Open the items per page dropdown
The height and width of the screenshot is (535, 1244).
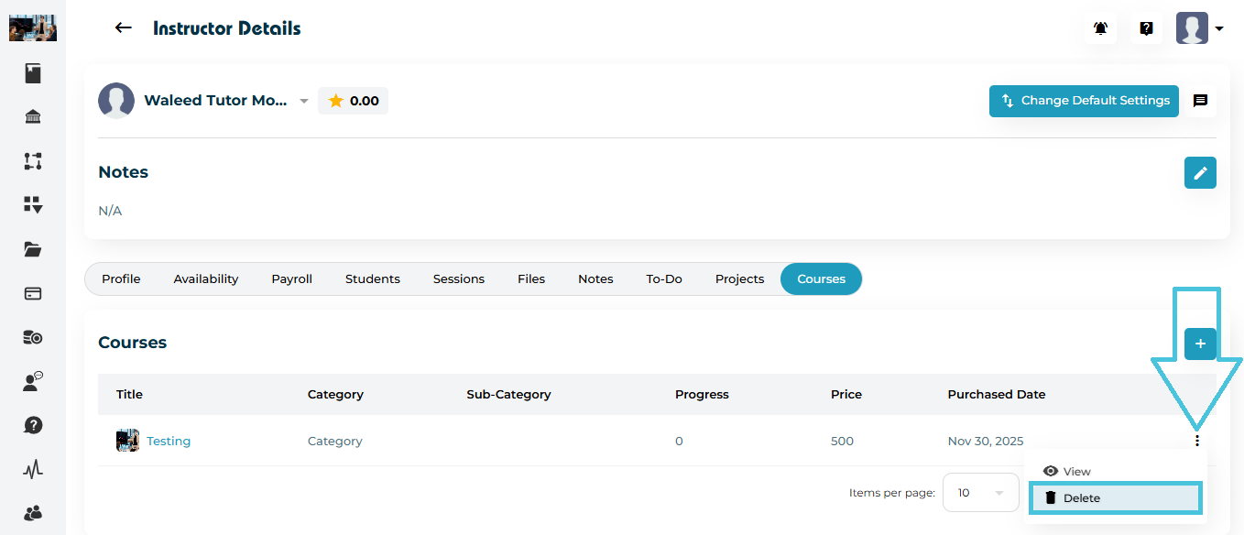[980, 493]
